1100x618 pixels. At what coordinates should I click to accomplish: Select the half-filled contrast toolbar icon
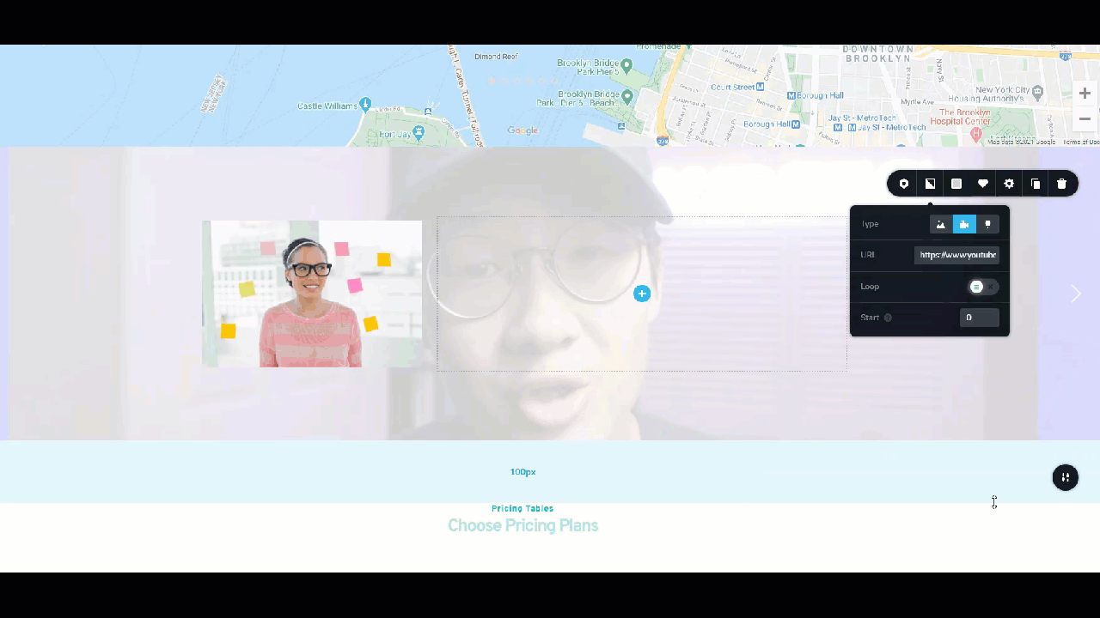(930, 183)
